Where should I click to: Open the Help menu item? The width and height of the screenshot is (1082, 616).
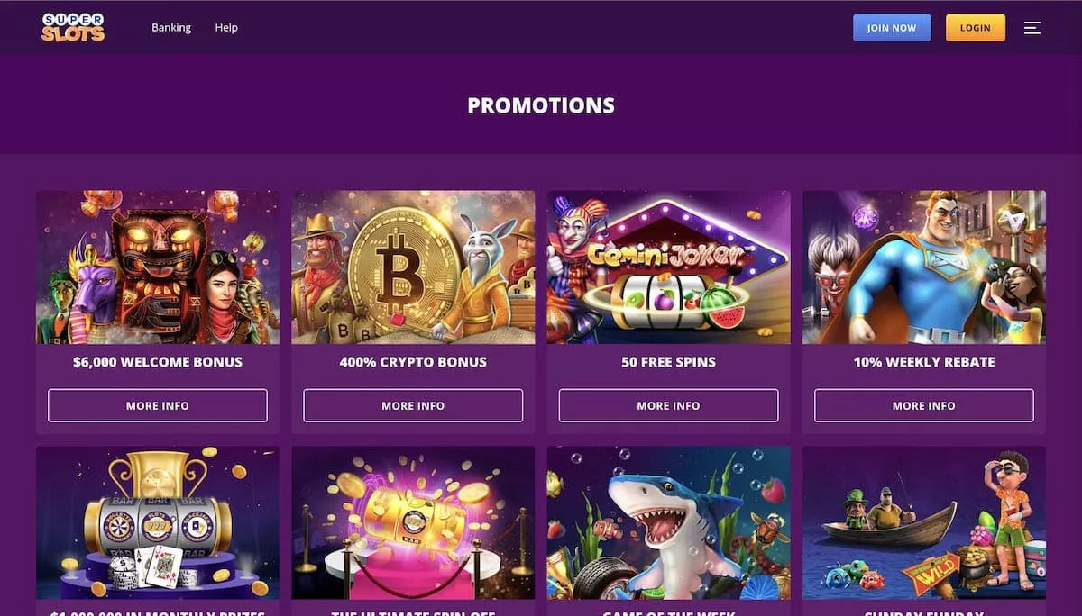226,28
